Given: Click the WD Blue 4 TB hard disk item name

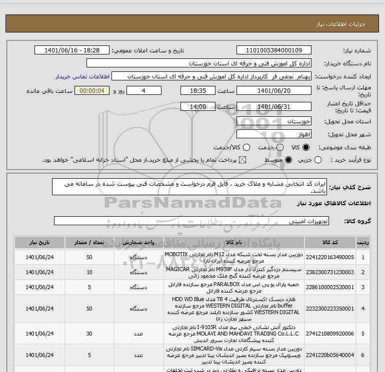Looking at the screenshot, I should (234, 309).
